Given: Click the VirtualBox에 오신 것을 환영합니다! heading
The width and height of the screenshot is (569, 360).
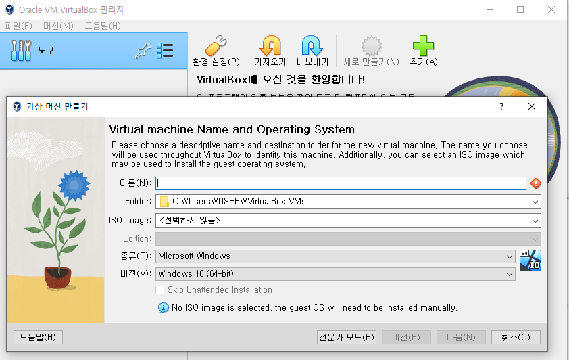Looking at the screenshot, I should [281, 80].
